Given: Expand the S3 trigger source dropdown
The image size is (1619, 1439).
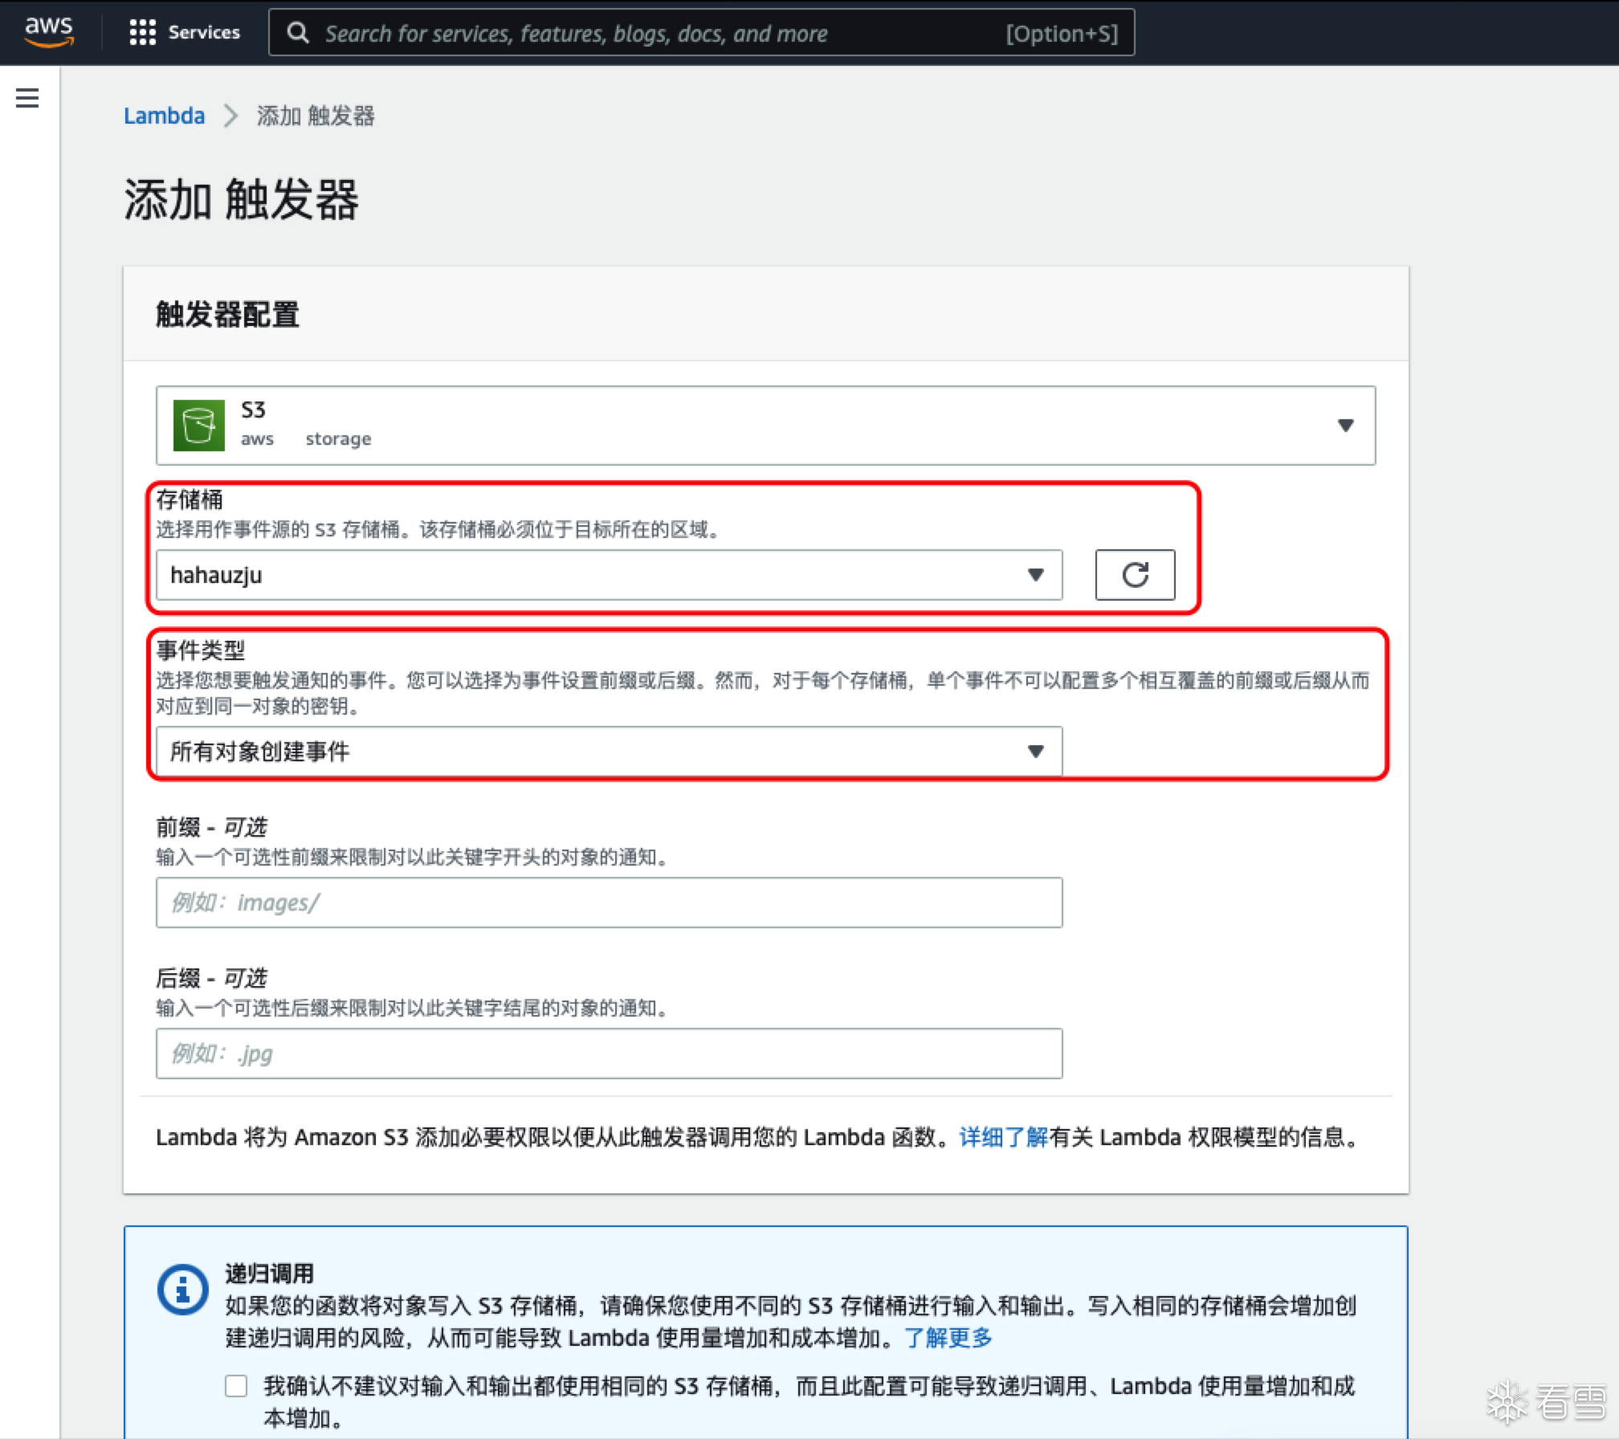Looking at the screenshot, I should point(1345,425).
